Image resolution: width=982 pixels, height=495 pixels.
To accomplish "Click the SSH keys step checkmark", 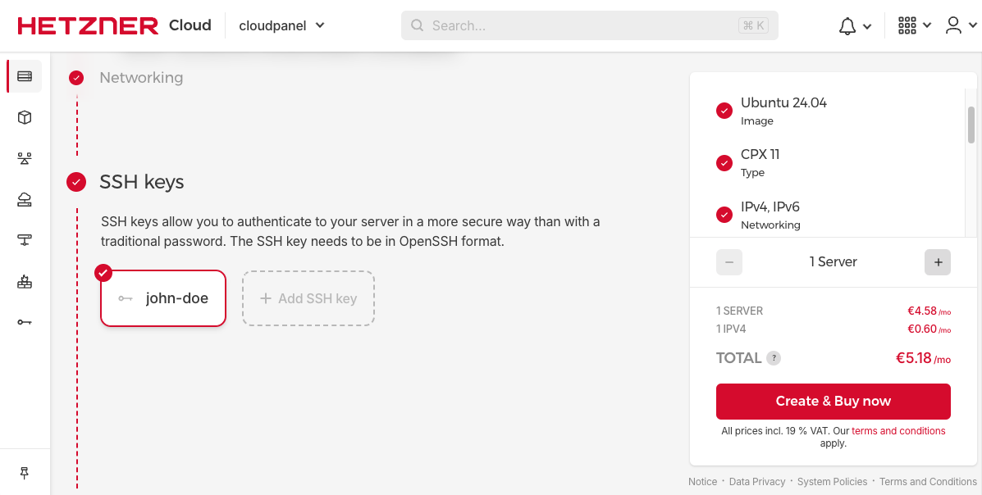I will 76,182.
